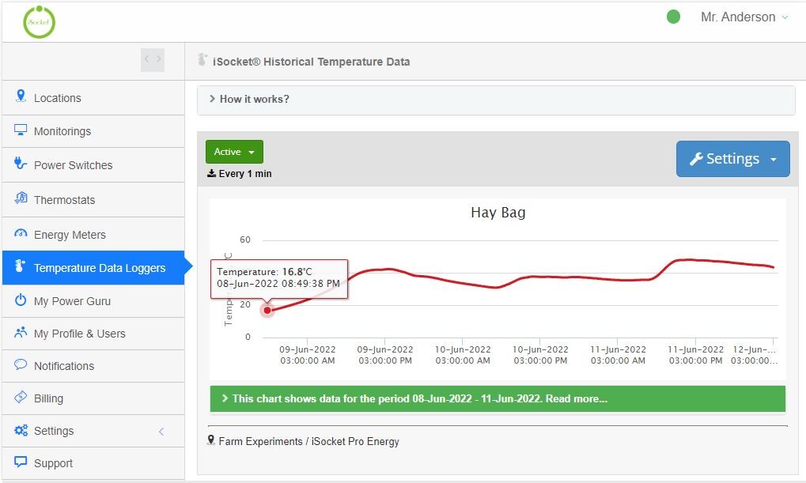Click the iSocket logo icon
806x483 pixels.
(x=39, y=22)
